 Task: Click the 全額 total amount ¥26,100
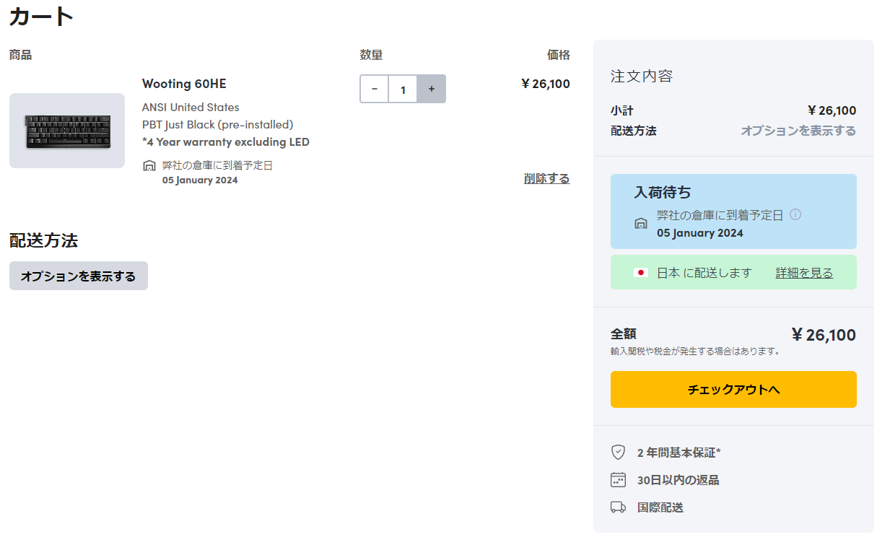(824, 335)
